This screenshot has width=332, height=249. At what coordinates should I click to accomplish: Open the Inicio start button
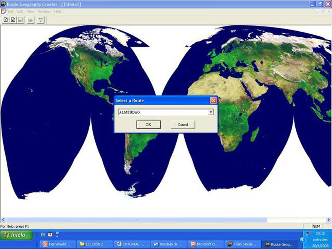15,235
